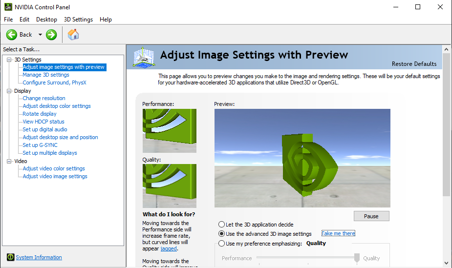Open Change resolution
The height and width of the screenshot is (268, 452).
[44, 98]
